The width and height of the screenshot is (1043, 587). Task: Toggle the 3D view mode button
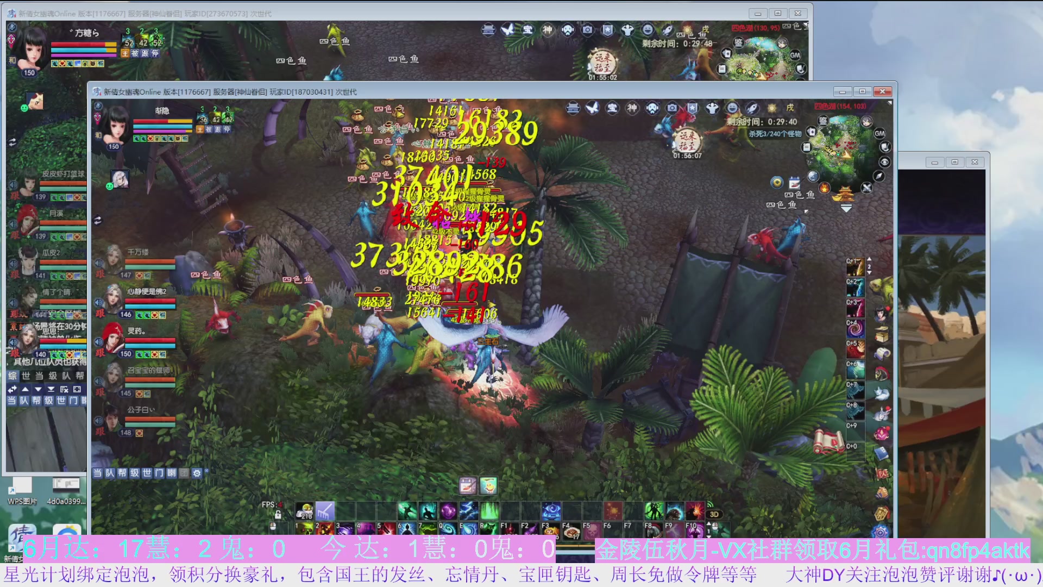click(x=714, y=514)
